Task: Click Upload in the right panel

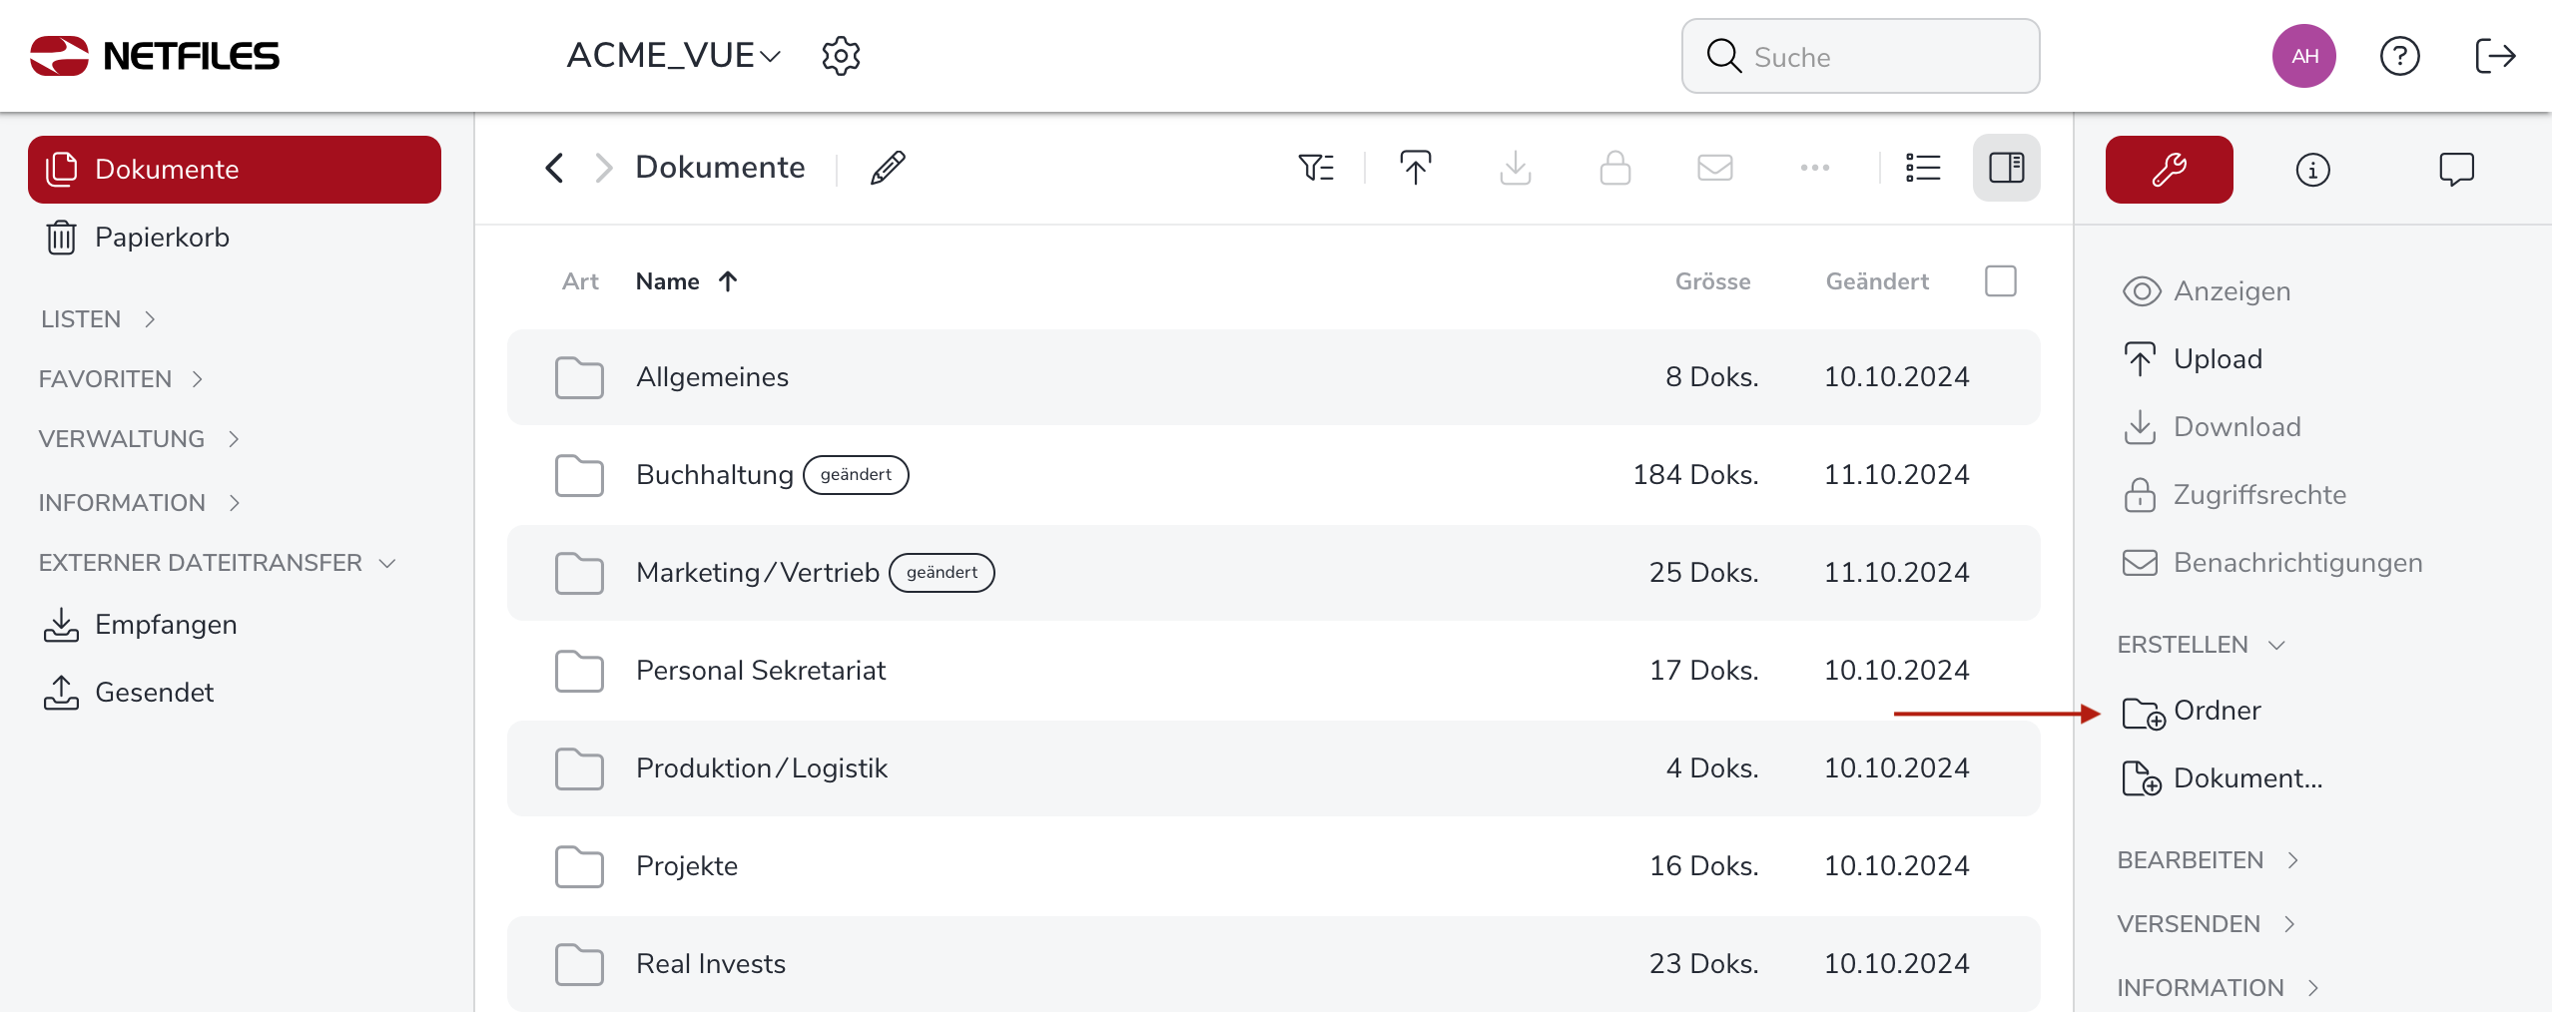Action: [2217, 359]
